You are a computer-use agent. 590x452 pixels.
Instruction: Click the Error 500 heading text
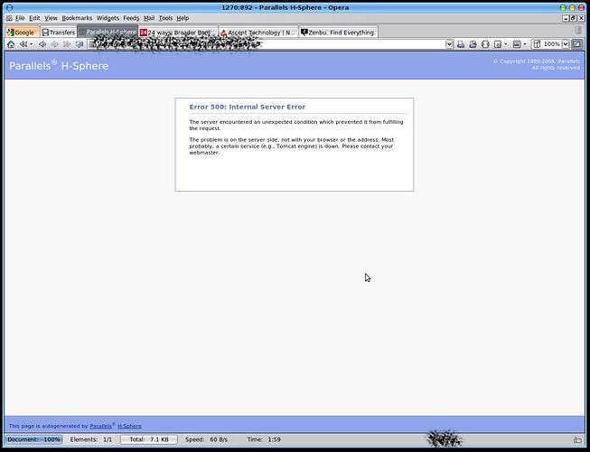[248, 107]
